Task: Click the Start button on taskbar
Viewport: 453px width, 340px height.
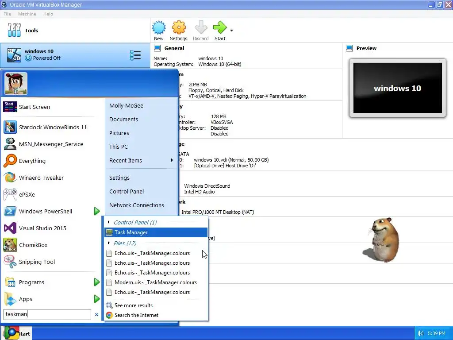Action: click(16, 333)
